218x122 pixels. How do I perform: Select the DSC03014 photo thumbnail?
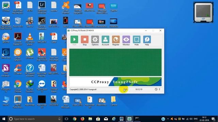click(x=54, y=101)
